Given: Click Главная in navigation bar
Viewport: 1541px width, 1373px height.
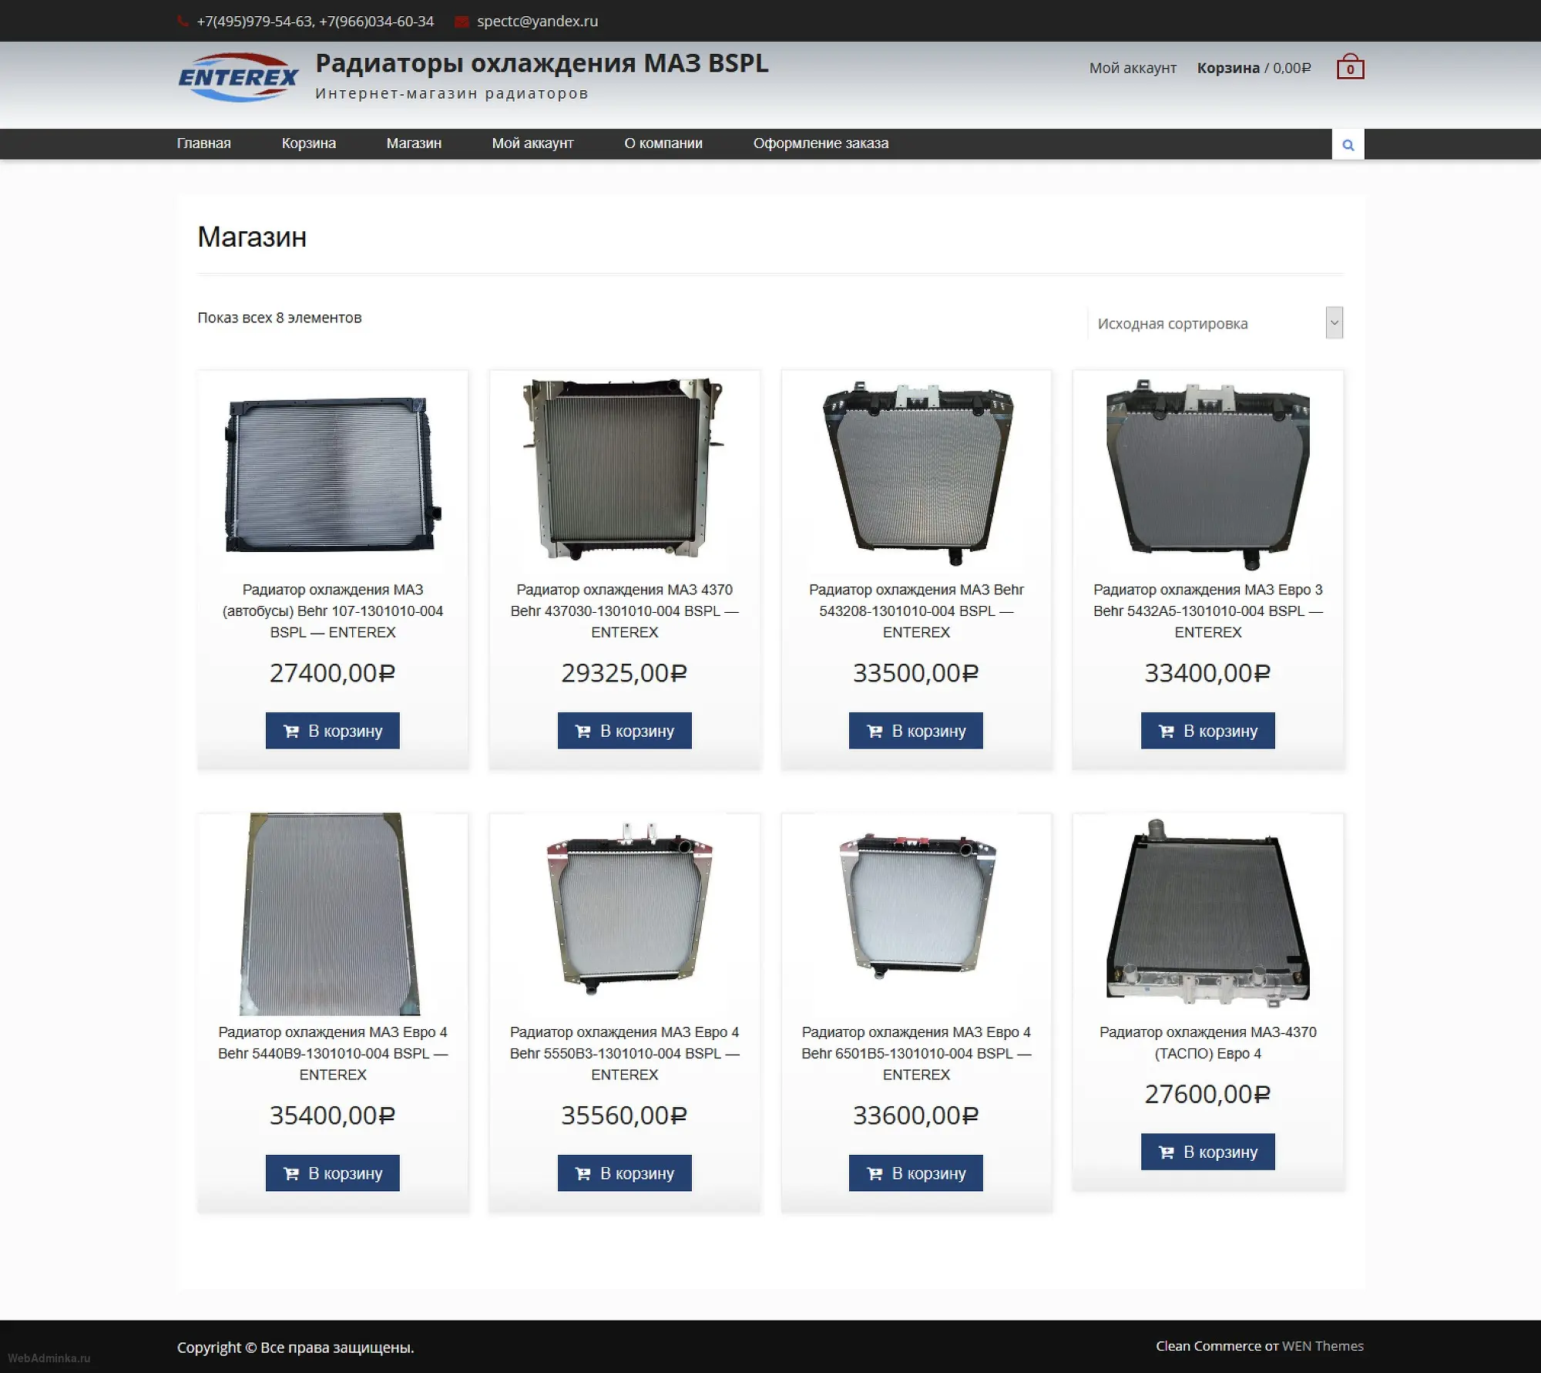Looking at the screenshot, I should pos(203,143).
